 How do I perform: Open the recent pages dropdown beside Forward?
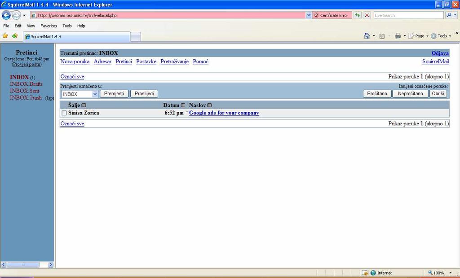[24, 15]
